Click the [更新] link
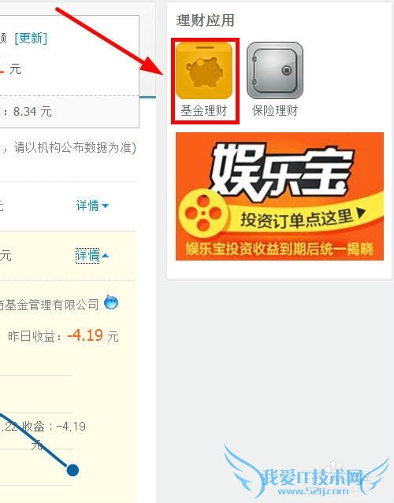Image resolution: width=394 pixels, height=503 pixels. pos(31,39)
